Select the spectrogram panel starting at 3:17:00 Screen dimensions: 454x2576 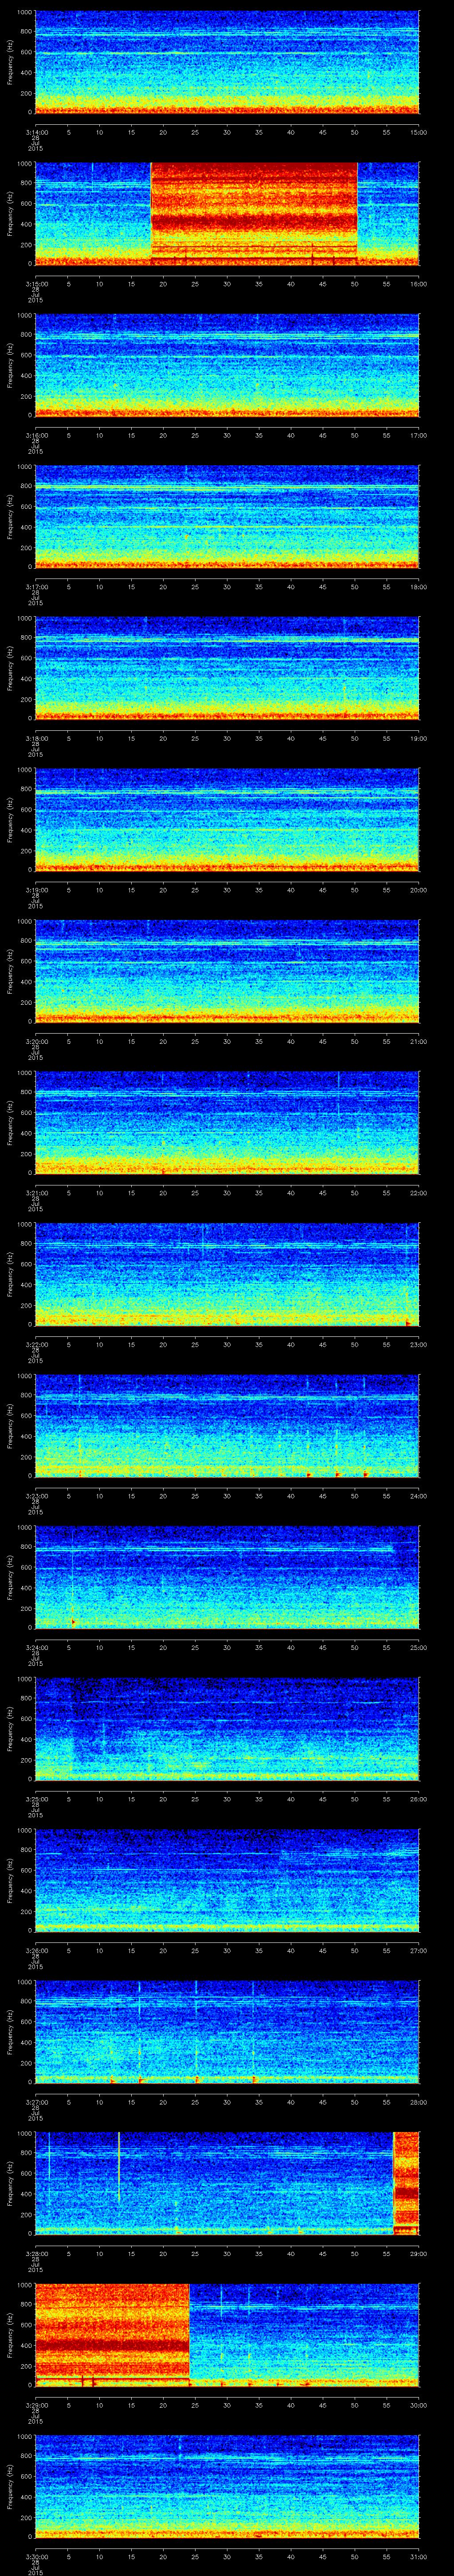coord(227,517)
